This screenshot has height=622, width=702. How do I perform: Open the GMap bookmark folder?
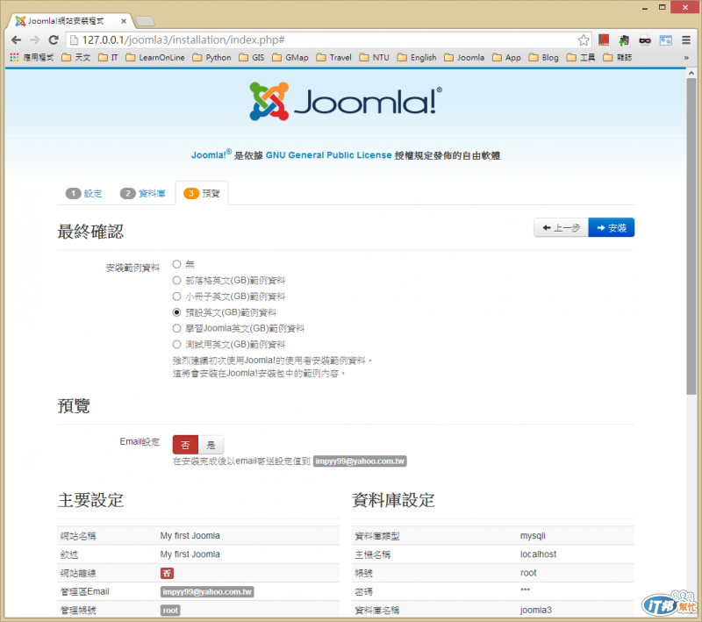[290, 57]
